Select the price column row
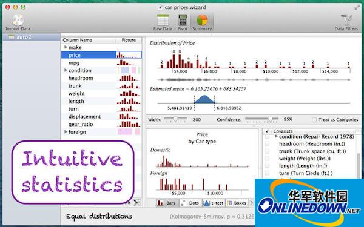The image size is (364, 227). (101, 55)
